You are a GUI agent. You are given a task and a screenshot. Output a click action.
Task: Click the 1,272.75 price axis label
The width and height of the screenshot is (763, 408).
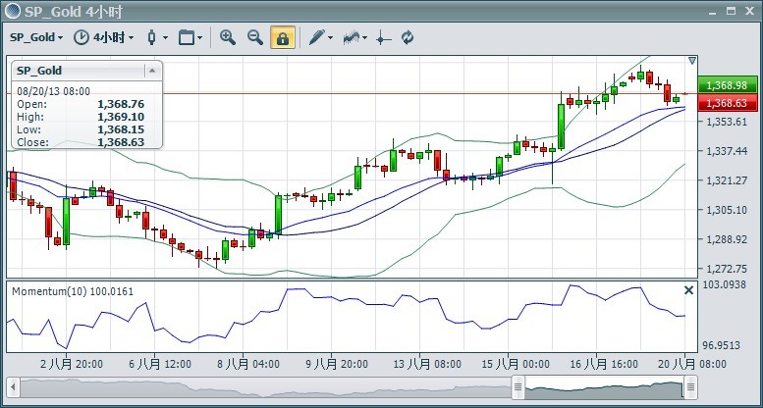[727, 269]
